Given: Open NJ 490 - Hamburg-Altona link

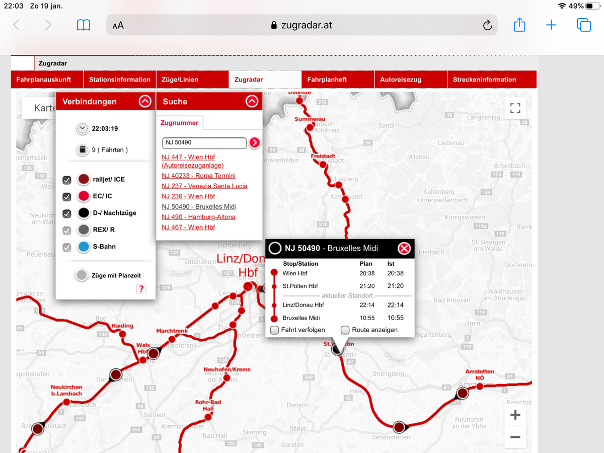Looking at the screenshot, I should pyautogui.click(x=198, y=217).
